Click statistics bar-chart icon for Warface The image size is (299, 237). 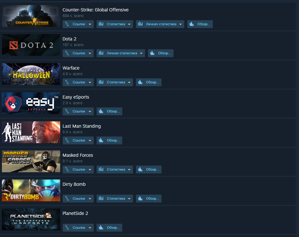(x=101, y=82)
